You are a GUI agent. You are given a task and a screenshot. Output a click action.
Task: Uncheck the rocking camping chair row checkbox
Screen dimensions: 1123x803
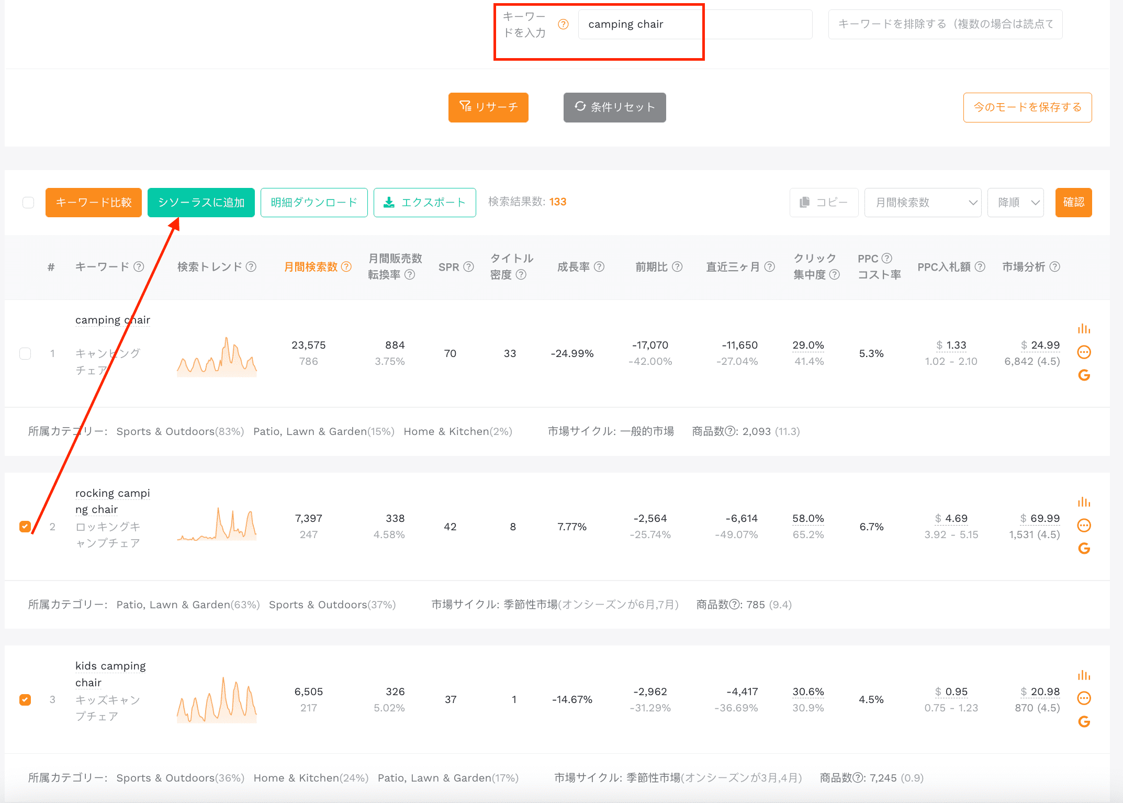(25, 527)
